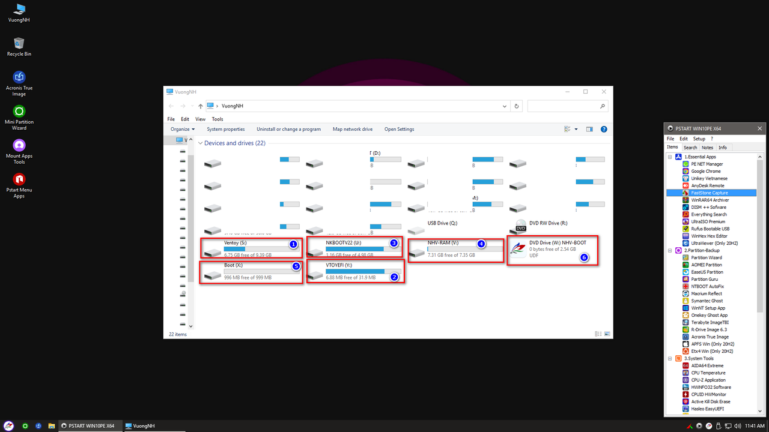Open Everything Search in PStart

708,214
